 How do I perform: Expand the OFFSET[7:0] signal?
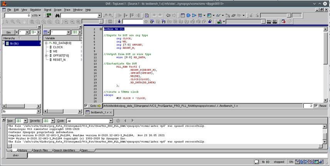46,56
